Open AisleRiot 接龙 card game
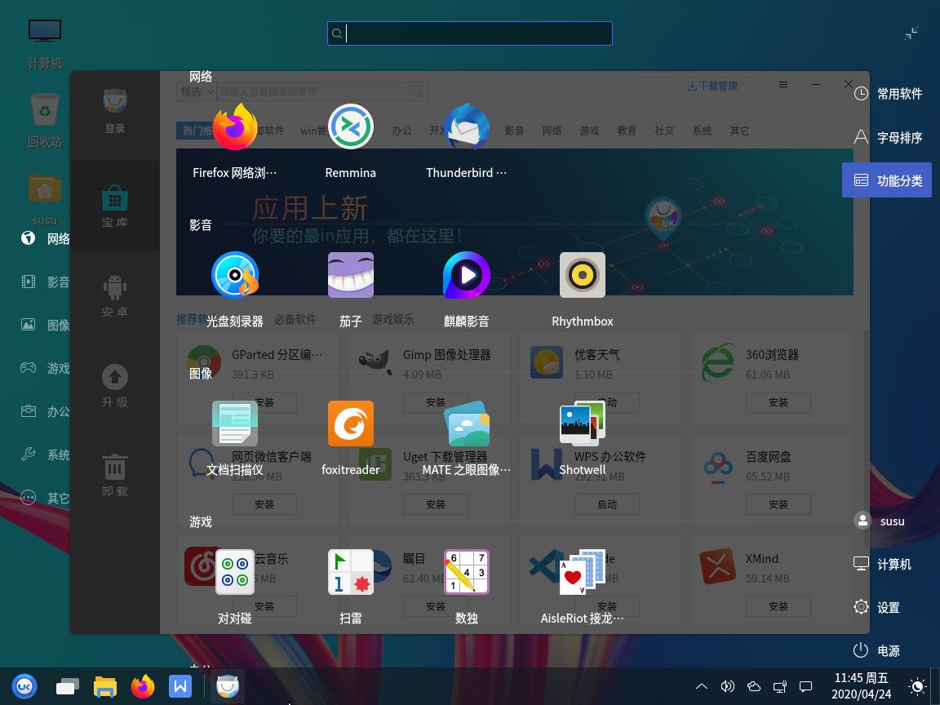The image size is (940, 705). coord(582,572)
